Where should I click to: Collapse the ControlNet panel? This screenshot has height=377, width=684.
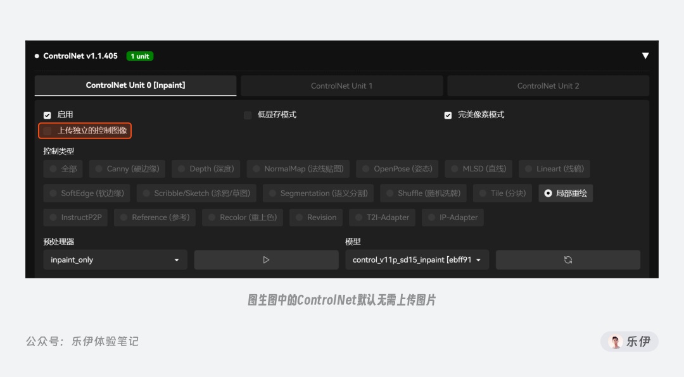pos(645,56)
